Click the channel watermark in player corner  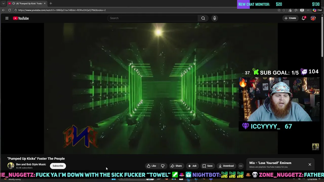pos(315,147)
